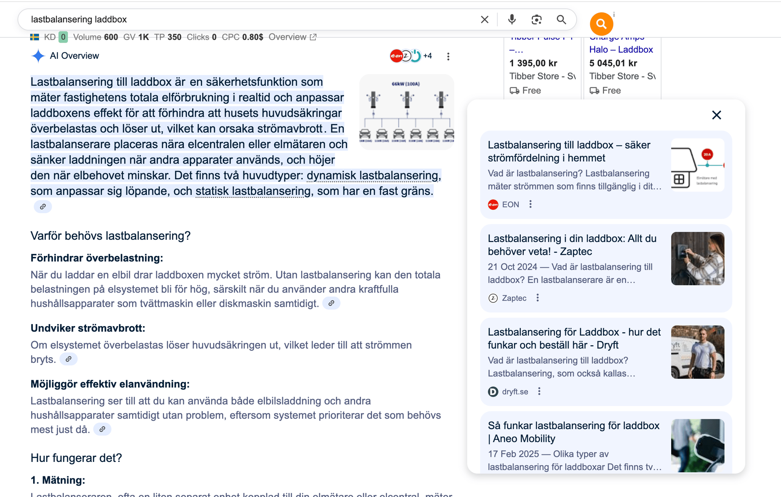Start voice search with microphone icon

(512, 19)
